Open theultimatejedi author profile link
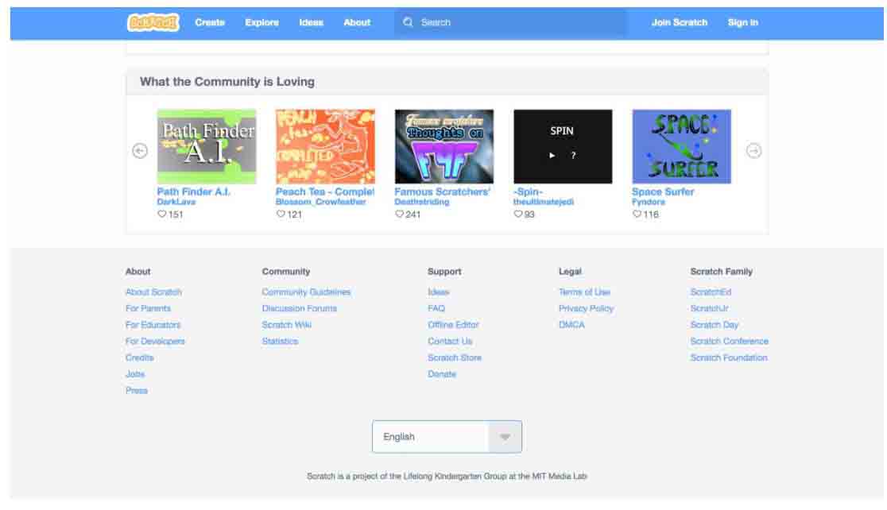The width and height of the screenshot is (887, 510). [544, 202]
